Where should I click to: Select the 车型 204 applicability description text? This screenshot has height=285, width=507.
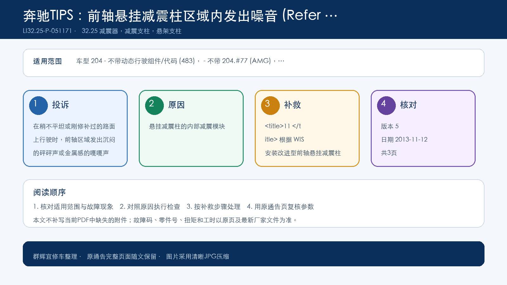[x=180, y=61]
